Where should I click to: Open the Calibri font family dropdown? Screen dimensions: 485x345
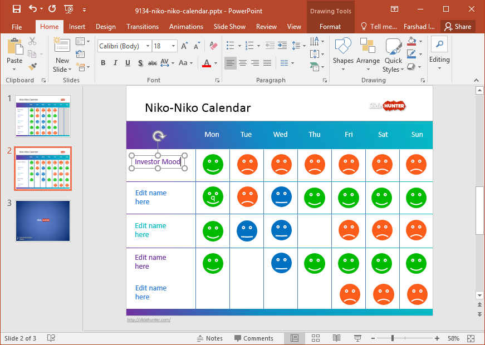(148, 46)
